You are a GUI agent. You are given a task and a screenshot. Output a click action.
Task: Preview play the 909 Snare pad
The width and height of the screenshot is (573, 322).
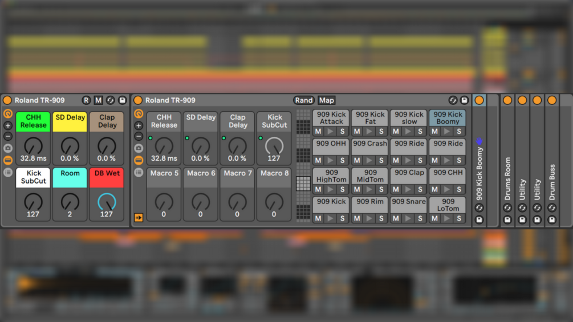click(408, 218)
